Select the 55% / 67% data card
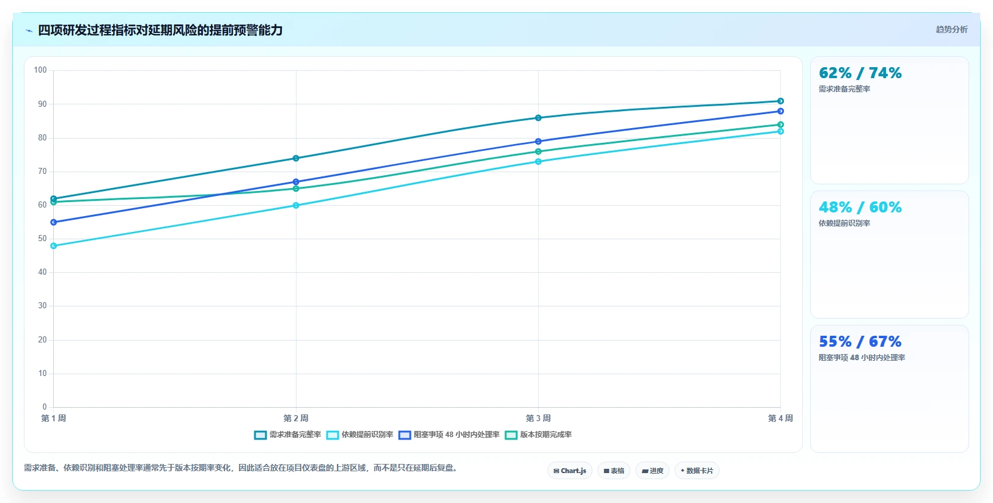993x503 pixels. 890,389
